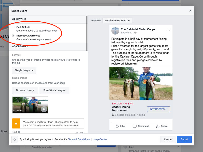
Task: Select the 800 × 600 fishing image thumbnail
Action: (30, 105)
